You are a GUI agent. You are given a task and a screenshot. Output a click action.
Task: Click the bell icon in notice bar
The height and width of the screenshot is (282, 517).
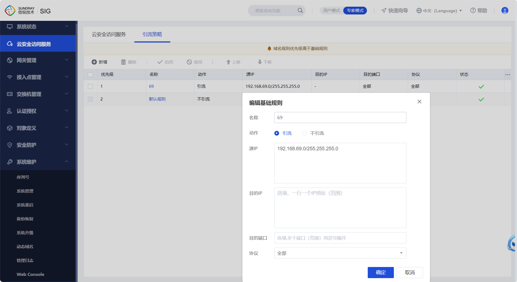pos(269,49)
